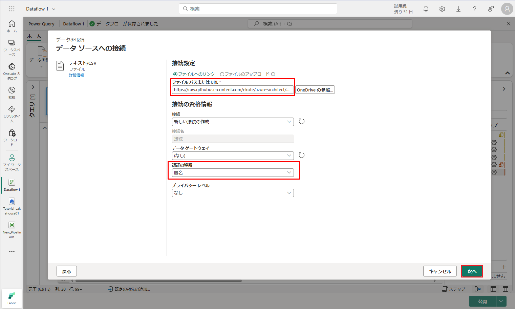Screen dimensions: 515x309
Task: Go to Home in left sidebar
Action: pyautogui.click(x=12, y=26)
